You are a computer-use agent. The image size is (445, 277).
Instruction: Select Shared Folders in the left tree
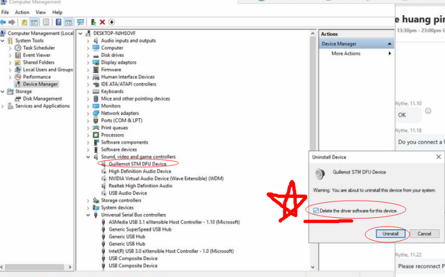pyautogui.click(x=38, y=62)
